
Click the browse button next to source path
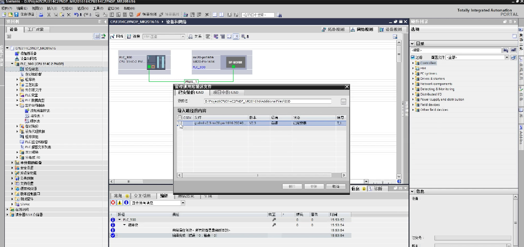344,102
